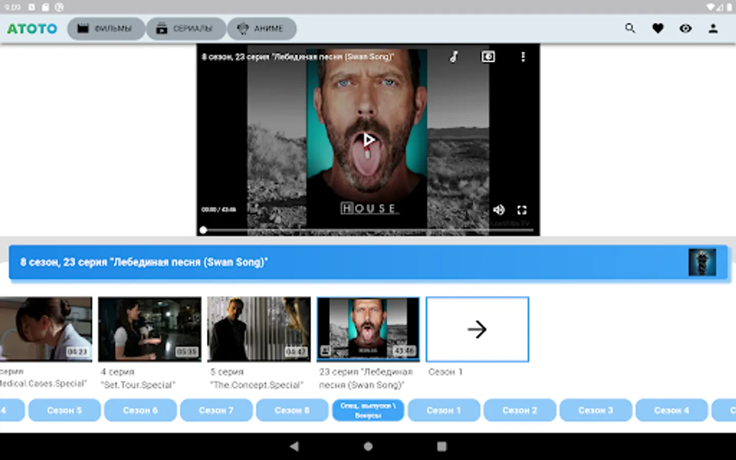Select the Сезон 4 season chip at right
The height and width of the screenshot is (460, 736).
click(672, 410)
